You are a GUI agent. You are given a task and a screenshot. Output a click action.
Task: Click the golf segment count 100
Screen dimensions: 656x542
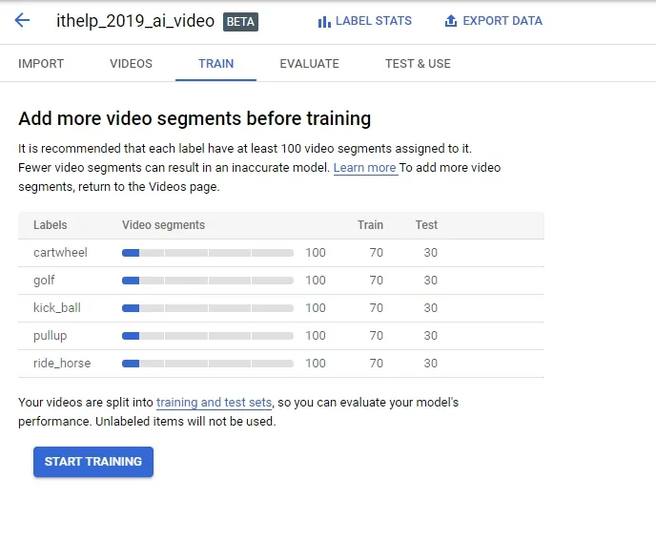[x=316, y=281]
